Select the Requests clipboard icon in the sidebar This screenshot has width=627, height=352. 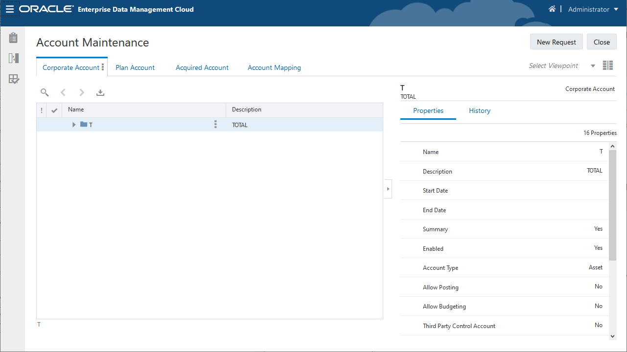(13, 37)
